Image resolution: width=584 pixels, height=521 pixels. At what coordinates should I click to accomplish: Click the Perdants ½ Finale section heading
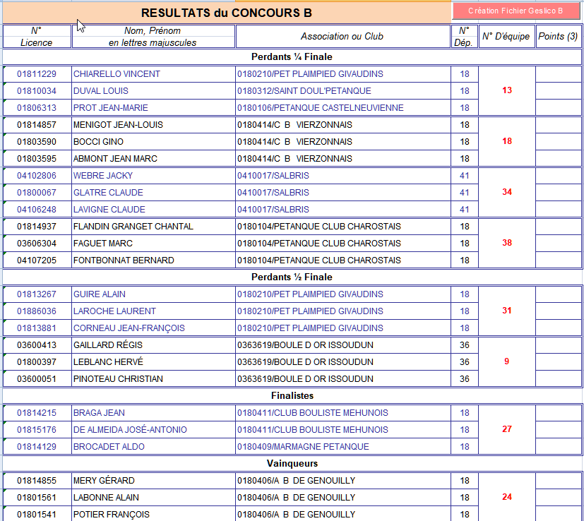(292, 277)
